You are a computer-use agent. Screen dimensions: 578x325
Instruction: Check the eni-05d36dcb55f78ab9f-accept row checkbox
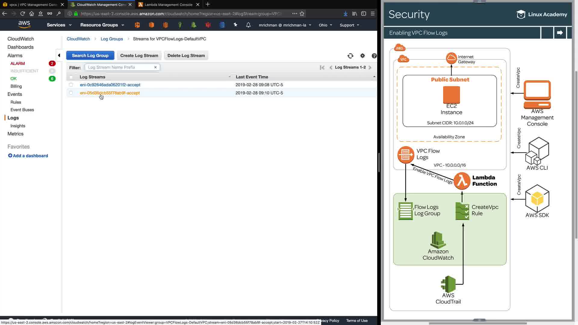click(x=71, y=93)
